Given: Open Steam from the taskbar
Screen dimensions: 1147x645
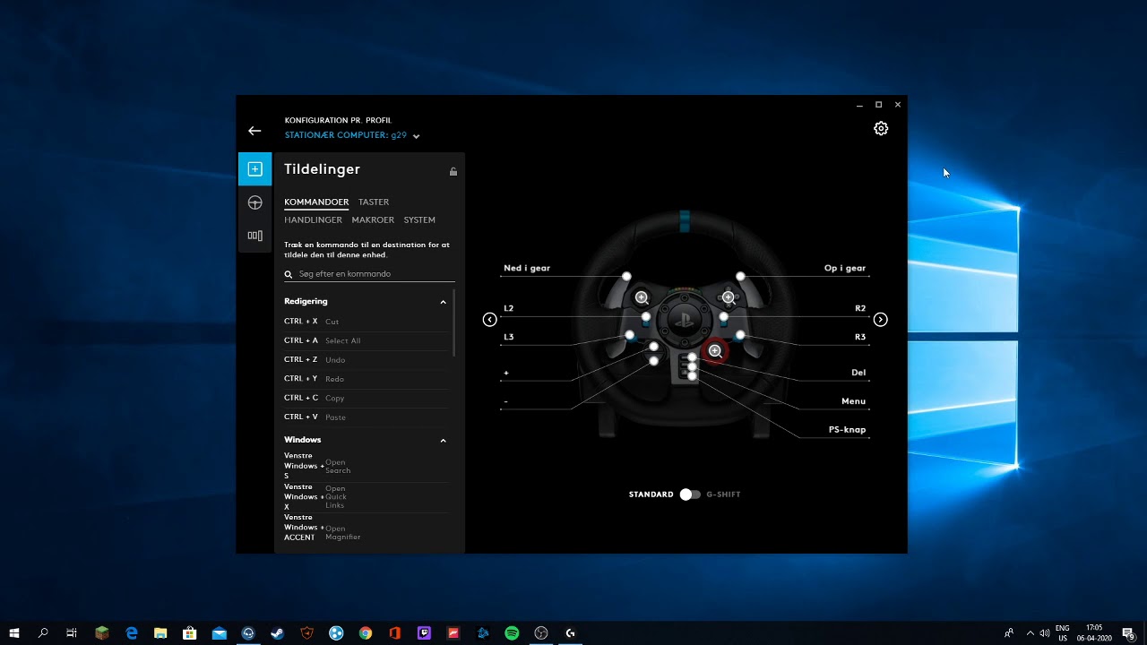Looking at the screenshot, I should tap(278, 633).
